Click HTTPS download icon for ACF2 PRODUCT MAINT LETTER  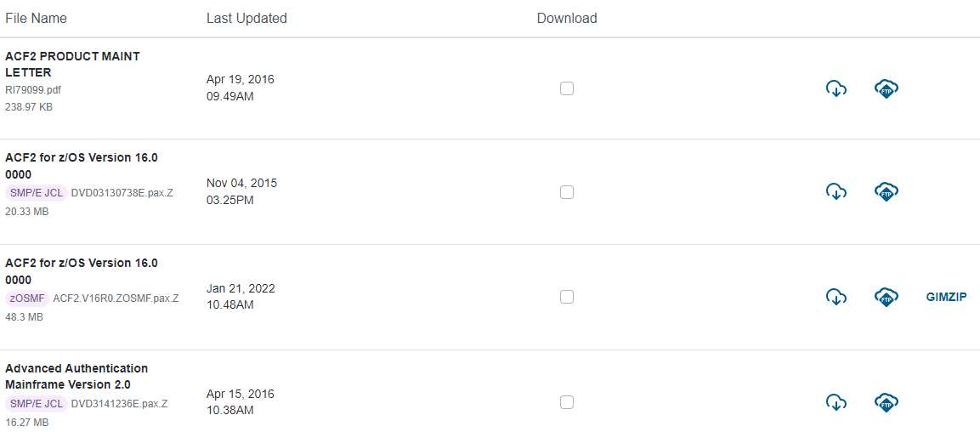(x=836, y=88)
